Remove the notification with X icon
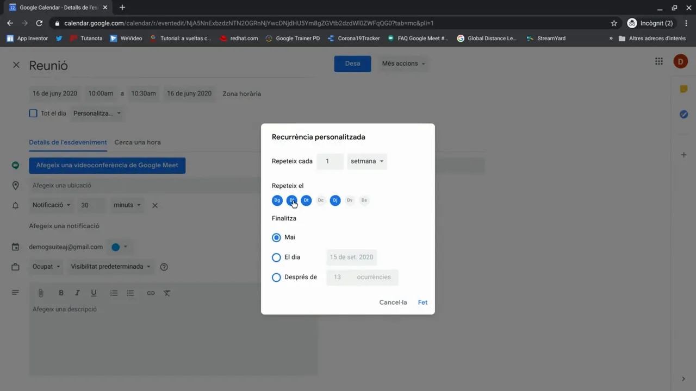Viewport: 696px width, 391px height. pos(155,205)
